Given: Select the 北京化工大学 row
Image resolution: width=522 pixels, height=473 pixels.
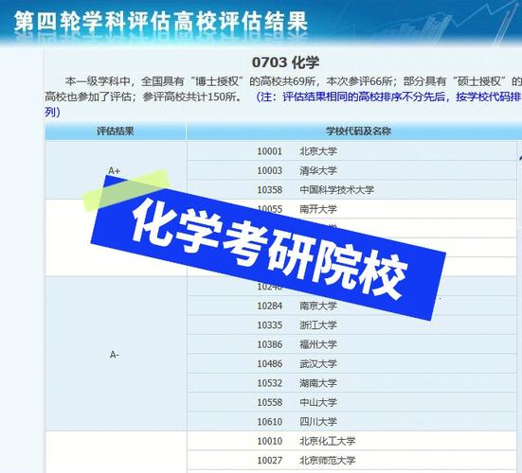Looking at the screenshot, I should point(351,441).
